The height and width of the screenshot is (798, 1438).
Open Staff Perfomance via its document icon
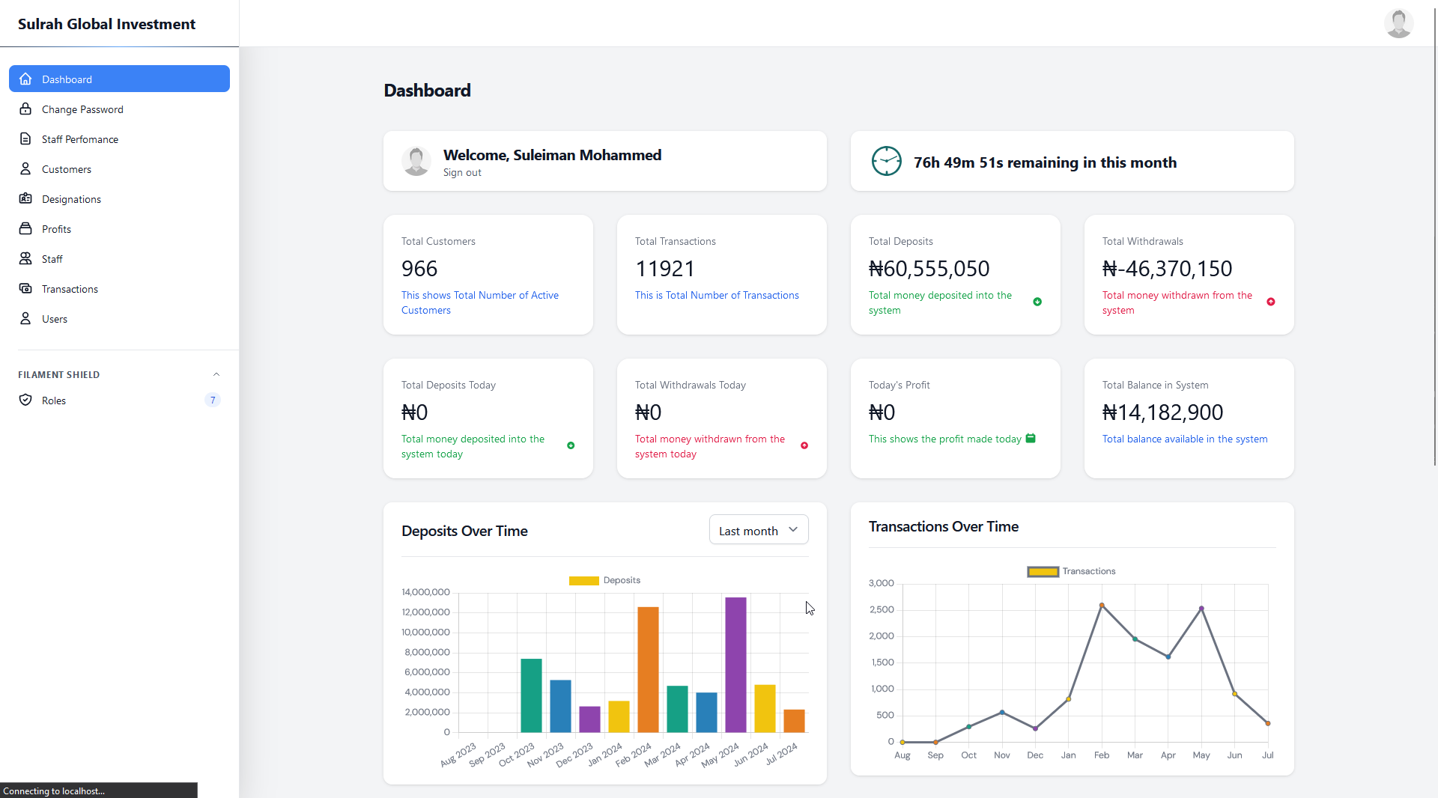[x=25, y=138]
